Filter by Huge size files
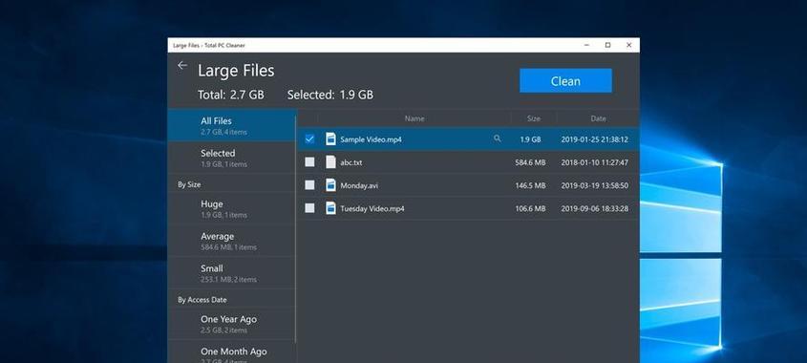Screen dimensions: 807x363 232,208
